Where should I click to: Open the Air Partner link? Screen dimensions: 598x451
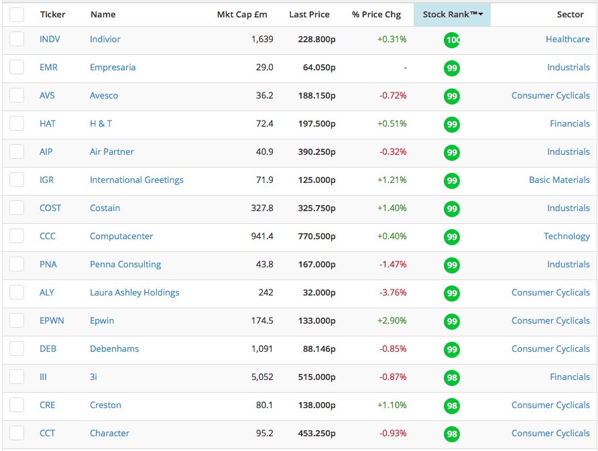[x=112, y=151]
